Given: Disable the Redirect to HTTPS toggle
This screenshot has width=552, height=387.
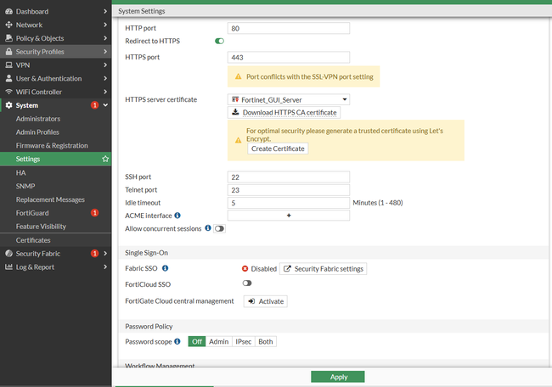Looking at the screenshot, I should tap(219, 41).
